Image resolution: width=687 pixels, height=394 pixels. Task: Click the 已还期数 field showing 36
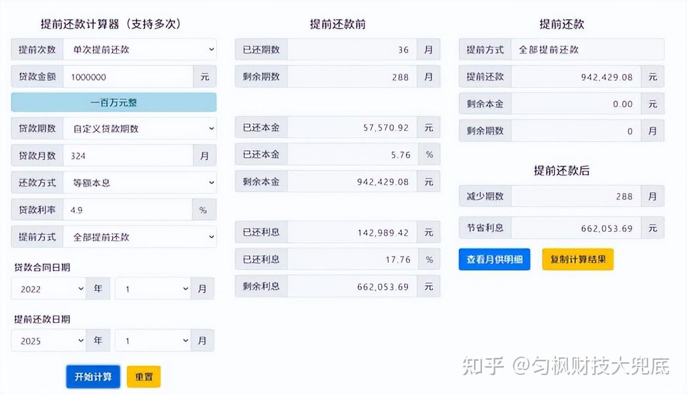pyautogui.click(x=352, y=50)
